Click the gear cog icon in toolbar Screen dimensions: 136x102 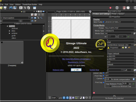pyautogui.click(x=29, y=8)
